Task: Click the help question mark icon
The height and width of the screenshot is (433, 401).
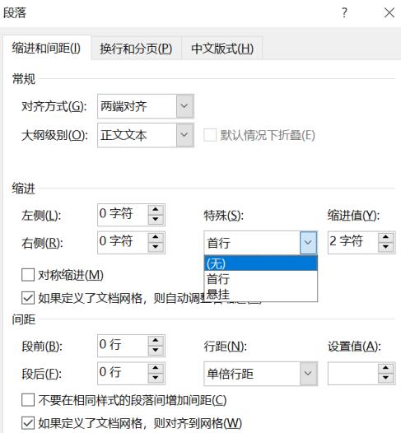Action: (x=344, y=12)
